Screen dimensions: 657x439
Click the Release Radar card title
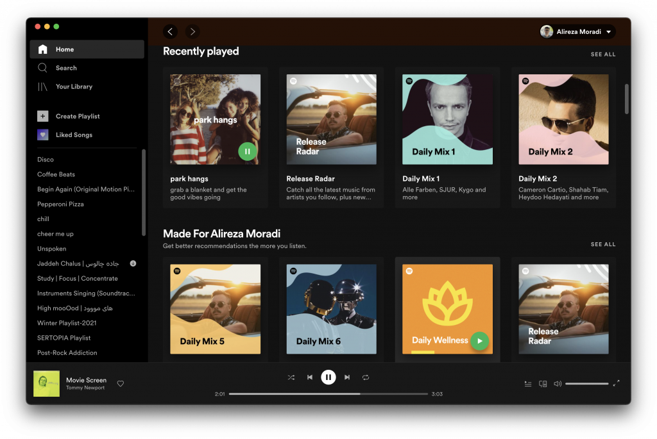pyautogui.click(x=311, y=179)
